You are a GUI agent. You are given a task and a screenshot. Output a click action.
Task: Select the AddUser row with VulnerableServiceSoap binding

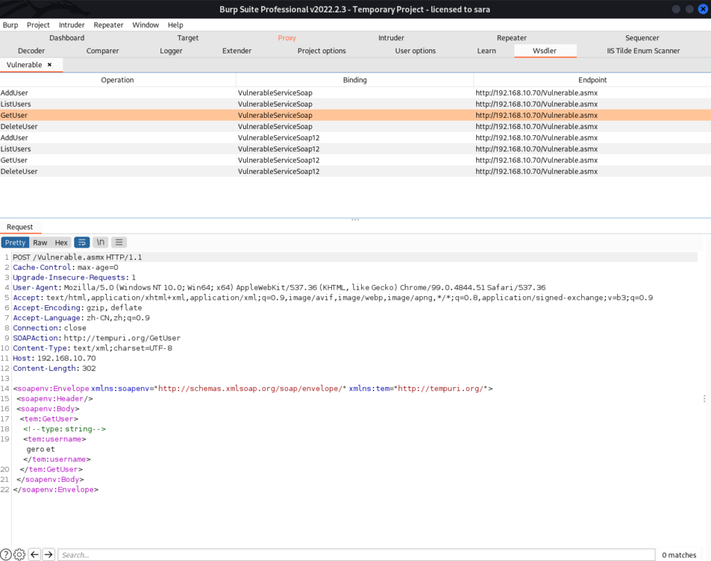355,93
